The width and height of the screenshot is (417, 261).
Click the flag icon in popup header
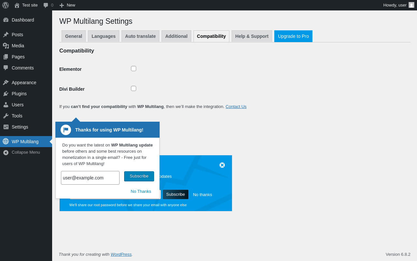click(x=66, y=130)
